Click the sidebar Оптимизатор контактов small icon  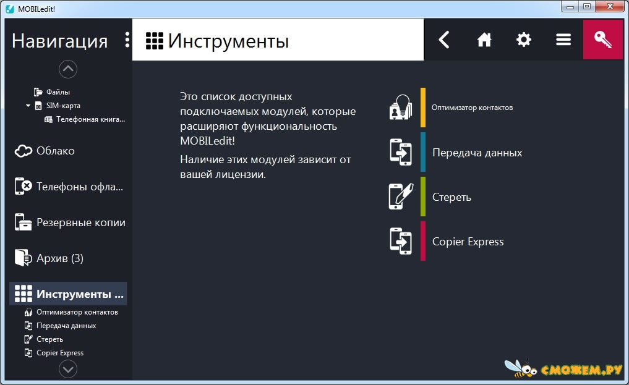click(28, 312)
